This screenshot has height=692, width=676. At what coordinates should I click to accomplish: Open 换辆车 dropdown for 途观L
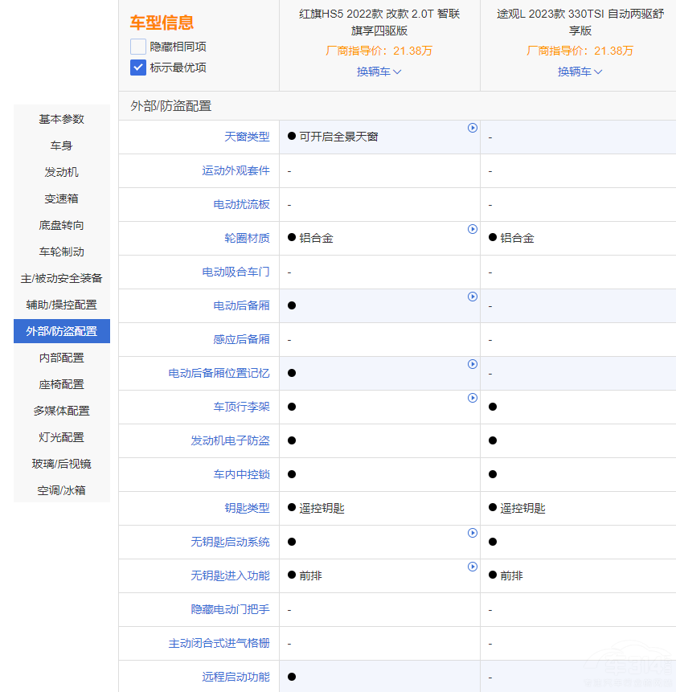pyautogui.click(x=580, y=72)
